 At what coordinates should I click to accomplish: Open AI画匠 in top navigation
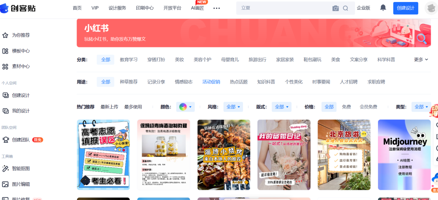pos(198,8)
